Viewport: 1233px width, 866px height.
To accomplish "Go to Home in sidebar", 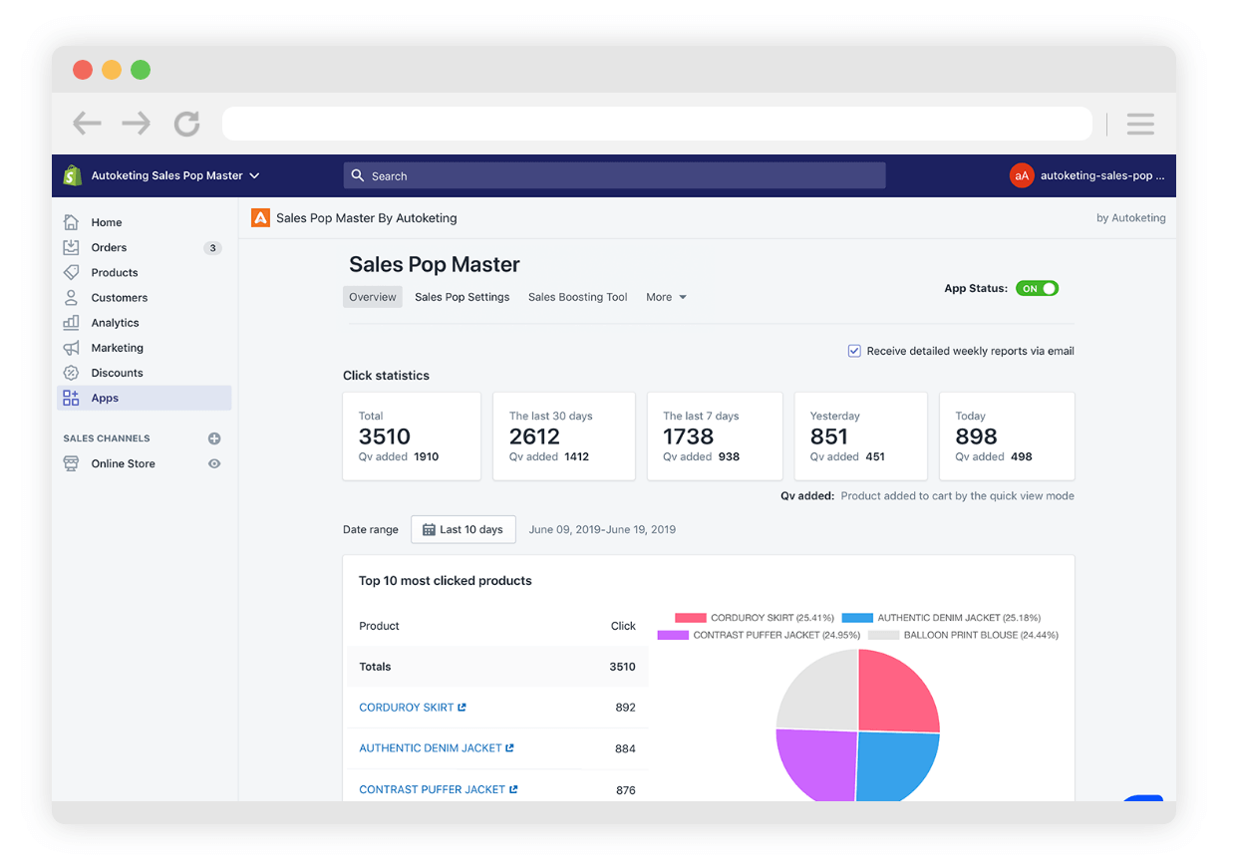I will click(107, 222).
